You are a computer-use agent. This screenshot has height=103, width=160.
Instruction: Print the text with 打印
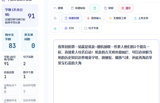[69, 28]
